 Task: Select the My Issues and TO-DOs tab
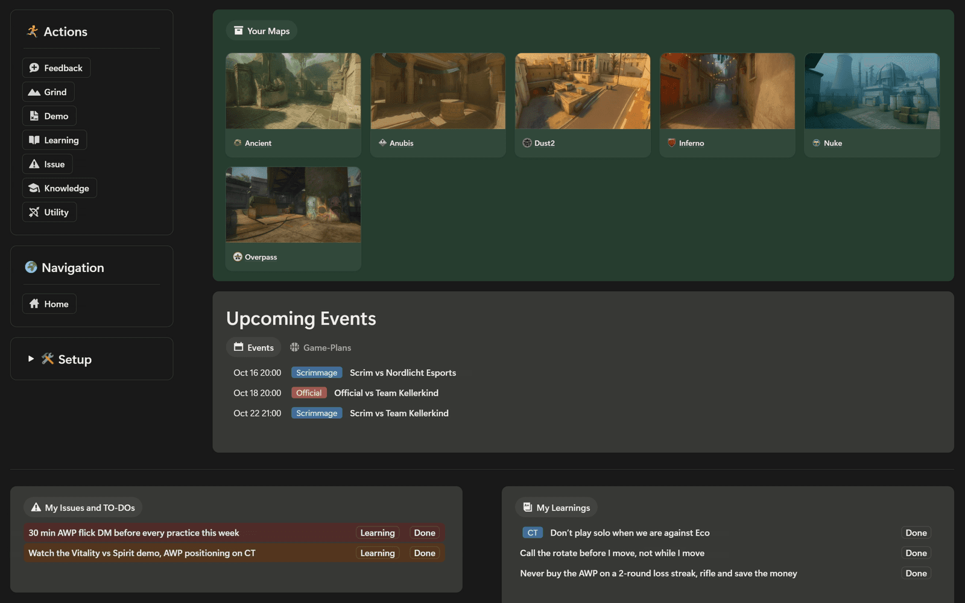pos(83,508)
